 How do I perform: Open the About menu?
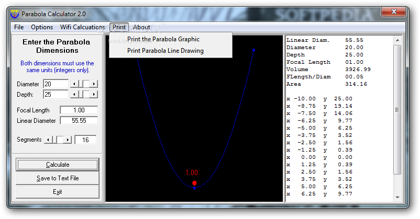pos(141,27)
